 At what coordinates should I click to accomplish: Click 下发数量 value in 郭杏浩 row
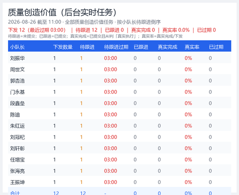pyautogui.click(x=54, y=81)
